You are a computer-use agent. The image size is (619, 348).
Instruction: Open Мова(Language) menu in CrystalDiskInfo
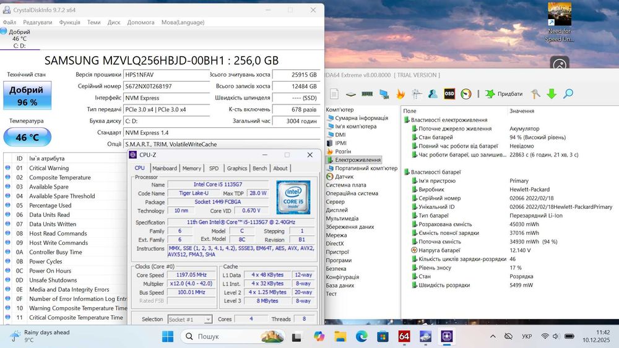tap(183, 22)
